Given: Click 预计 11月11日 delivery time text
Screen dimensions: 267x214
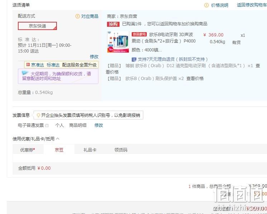Looking at the screenshot, I should (45, 48).
